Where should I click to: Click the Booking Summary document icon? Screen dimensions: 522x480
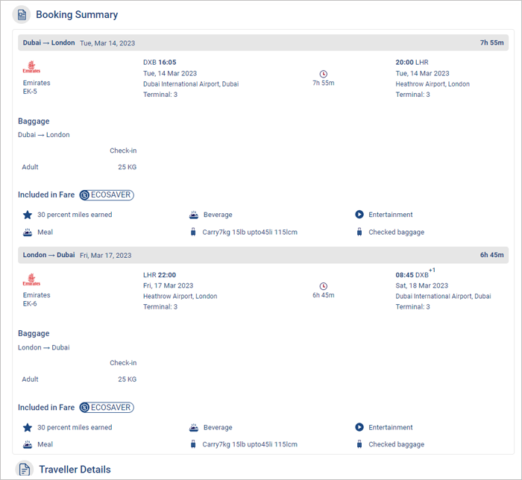22,14
